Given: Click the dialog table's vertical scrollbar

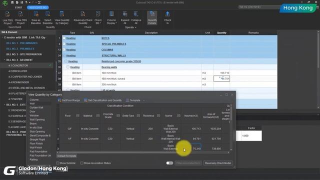Looking at the screenshot, I should (x=231, y=127).
